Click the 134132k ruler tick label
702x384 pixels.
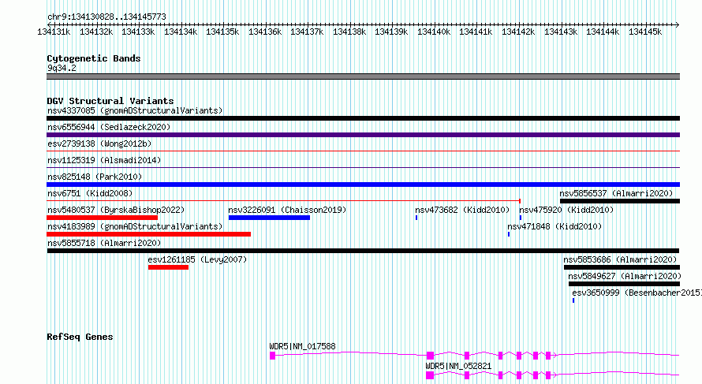[x=96, y=32]
